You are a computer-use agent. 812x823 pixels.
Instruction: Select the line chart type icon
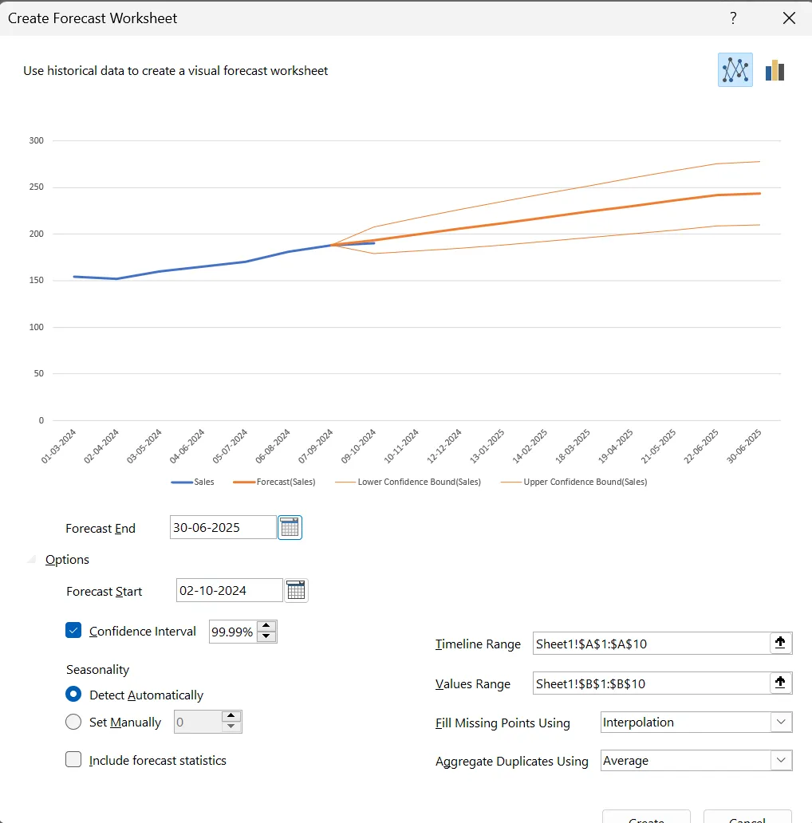click(735, 70)
